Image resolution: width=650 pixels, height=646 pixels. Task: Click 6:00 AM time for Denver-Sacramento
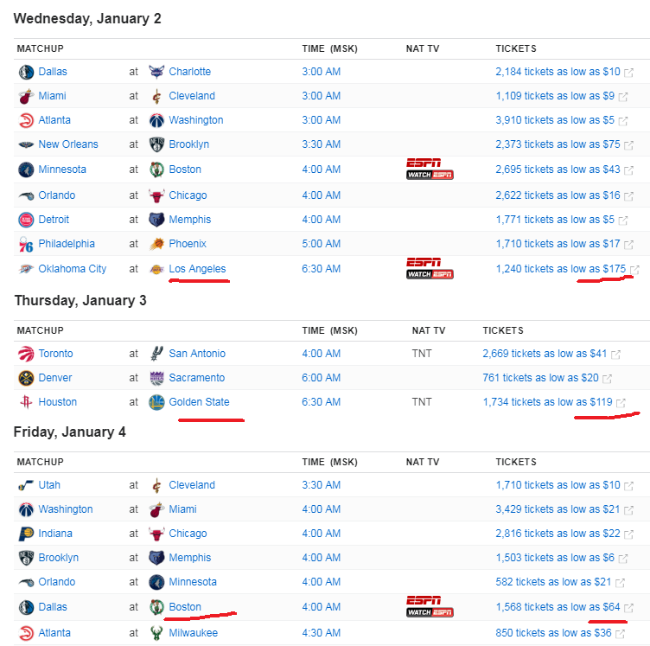322,378
